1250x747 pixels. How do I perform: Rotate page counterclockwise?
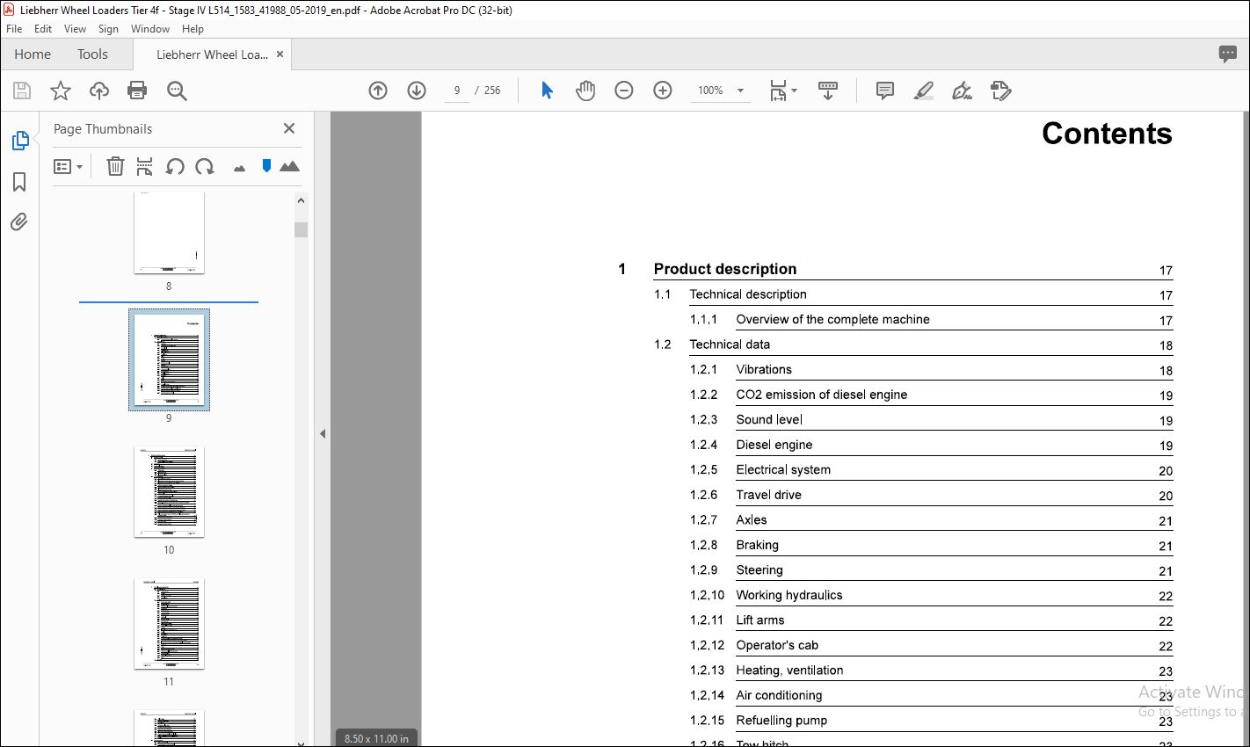[x=175, y=166]
